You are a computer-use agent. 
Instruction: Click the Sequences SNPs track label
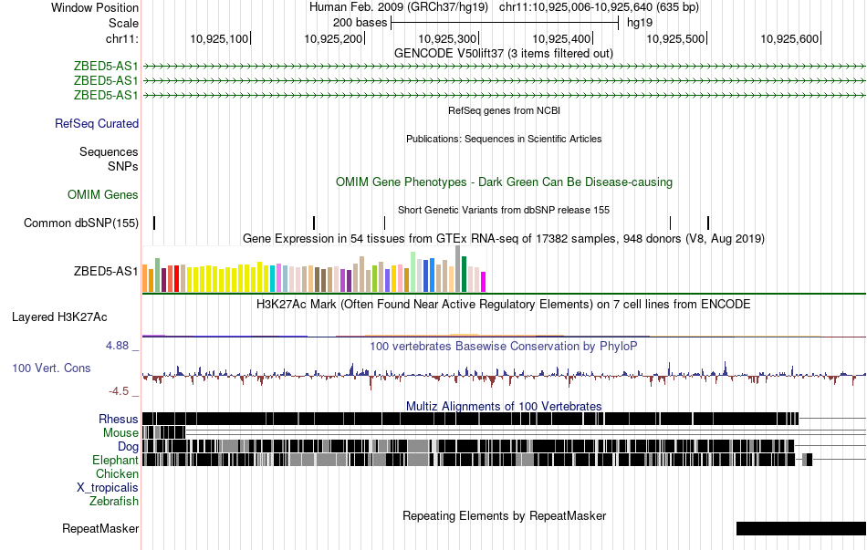[x=109, y=160]
